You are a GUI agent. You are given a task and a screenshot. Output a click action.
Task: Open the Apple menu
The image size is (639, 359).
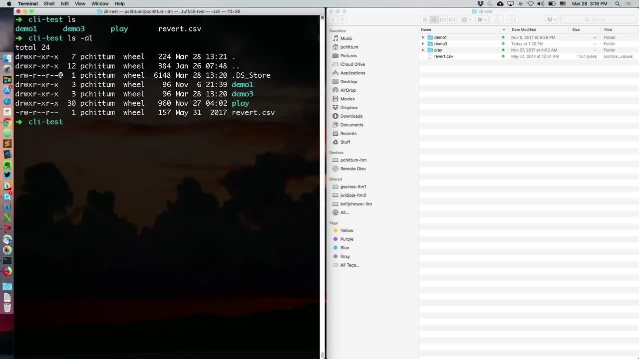8,3
